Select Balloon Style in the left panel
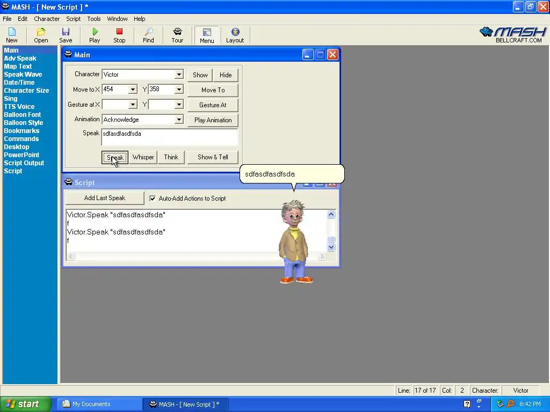The image size is (550, 412). click(x=23, y=123)
